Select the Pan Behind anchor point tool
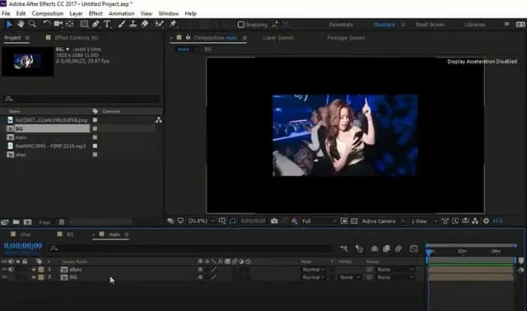The height and width of the screenshot is (311, 527). click(70, 24)
